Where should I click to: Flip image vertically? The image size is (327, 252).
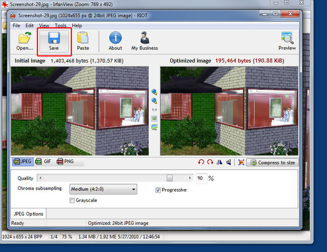click(x=228, y=162)
